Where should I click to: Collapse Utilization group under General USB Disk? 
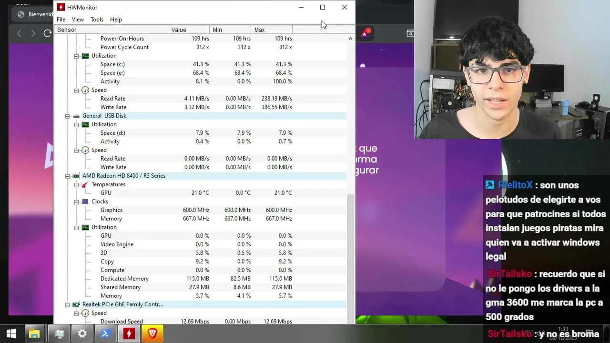(x=76, y=124)
